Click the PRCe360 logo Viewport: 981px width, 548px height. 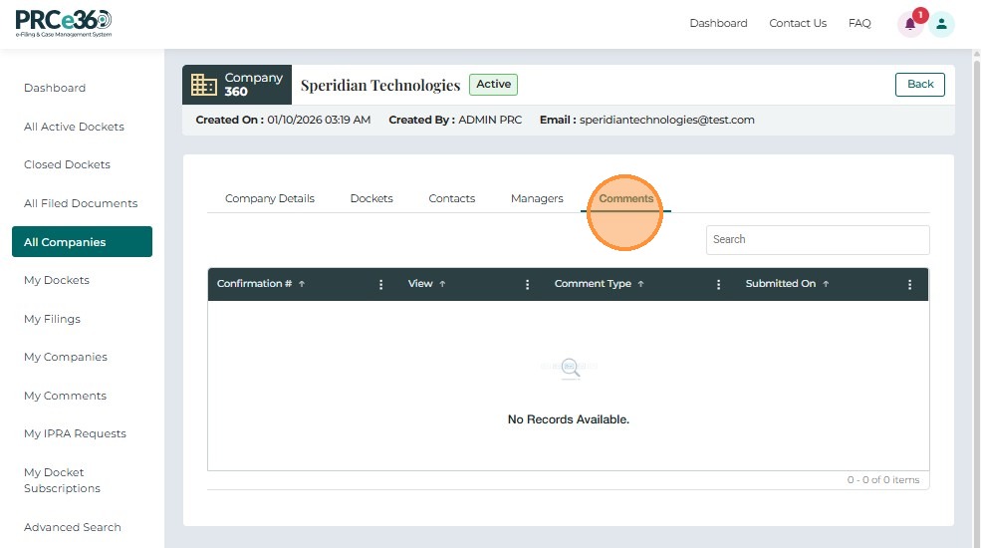pyautogui.click(x=63, y=24)
